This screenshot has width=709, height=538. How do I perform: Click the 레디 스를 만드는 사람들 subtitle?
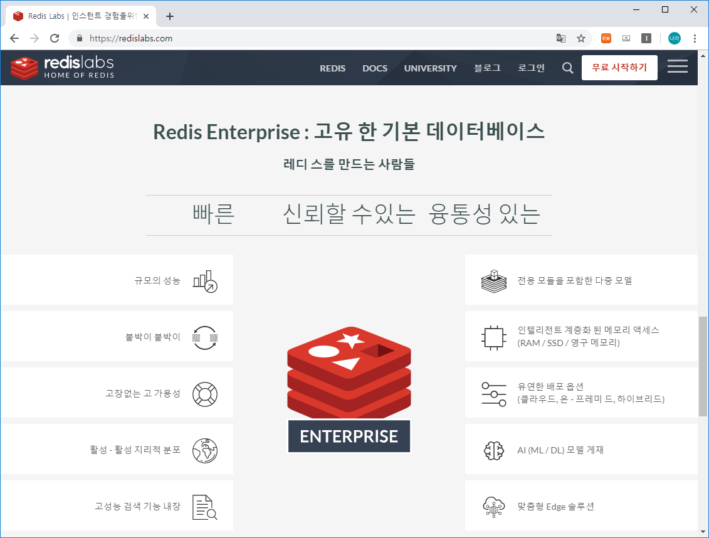click(x=349, y=164)
